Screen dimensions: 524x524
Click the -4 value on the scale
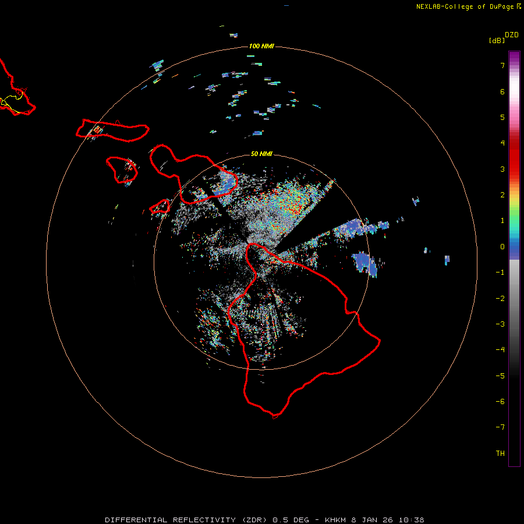point(500,349)
